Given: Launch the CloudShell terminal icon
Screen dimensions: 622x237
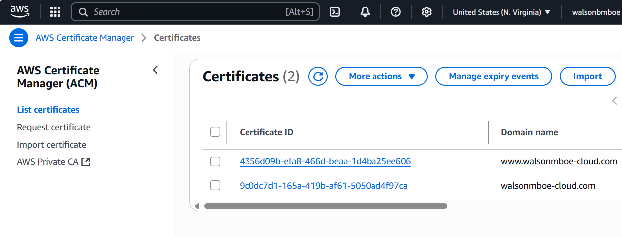Looking at the screenshot, I should pyautogui.click(x=335, y=12).
